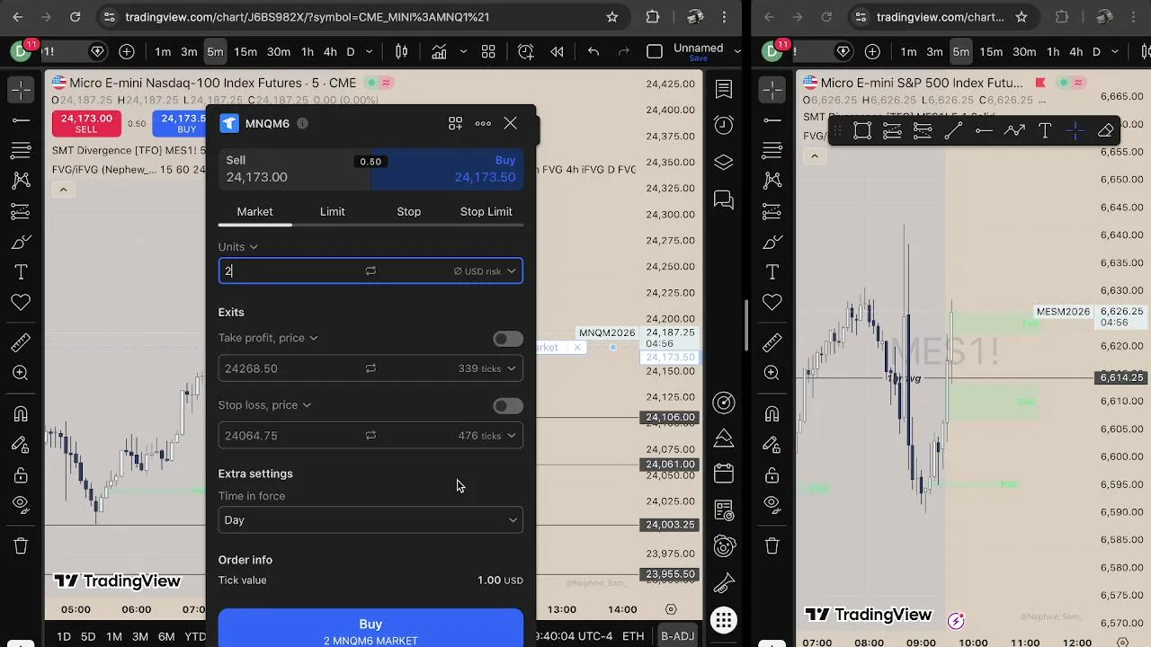The width and height of the screenshot is (1151, 647).
Task: Toggle hide drawings eye in Nasdaq toolbar
Action: [x=21, y=506]
